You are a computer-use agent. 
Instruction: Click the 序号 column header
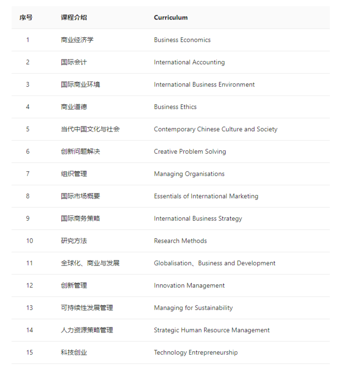[26, 18]
